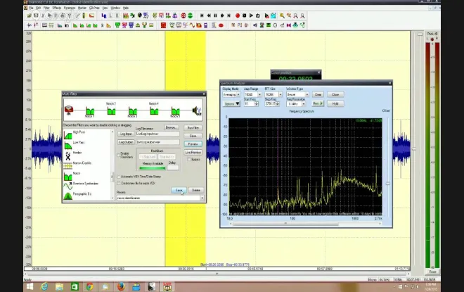The height and width of the screenshot is (292, 464).
Task: Jump to the end of the file
Action: [x=228, y=15]
